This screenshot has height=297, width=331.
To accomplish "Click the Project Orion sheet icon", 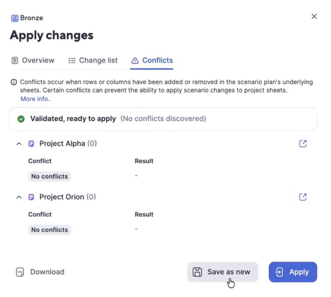I will (x=31, y=197).
